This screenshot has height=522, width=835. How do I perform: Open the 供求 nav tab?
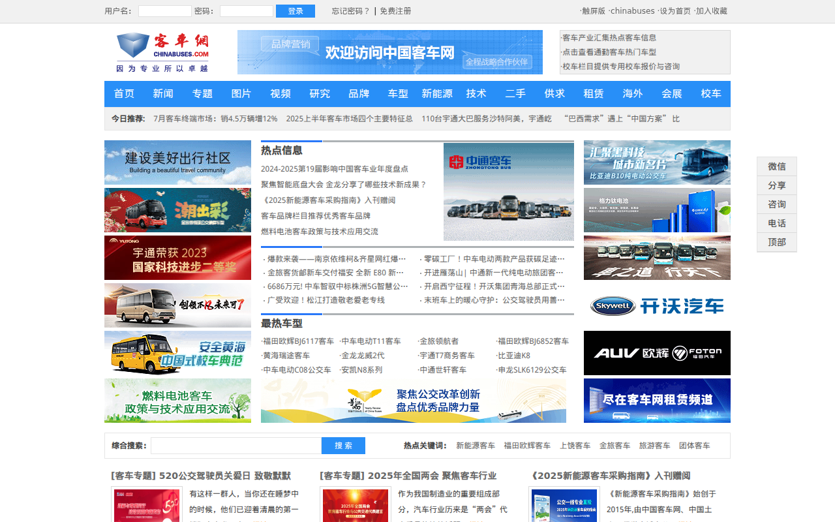pyautogui.click(x=554, y=94)
